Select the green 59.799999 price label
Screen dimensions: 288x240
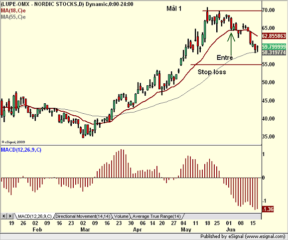[x=274, y=46]
